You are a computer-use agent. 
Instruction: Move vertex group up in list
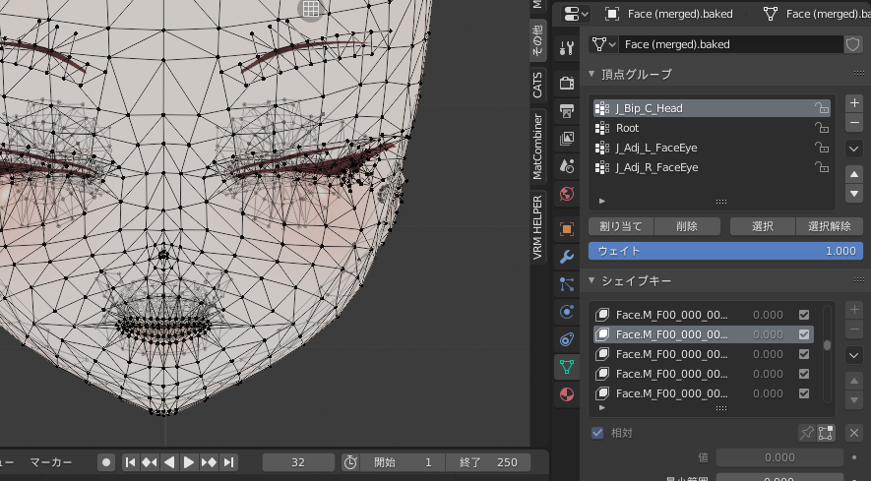tap(854, 174)
